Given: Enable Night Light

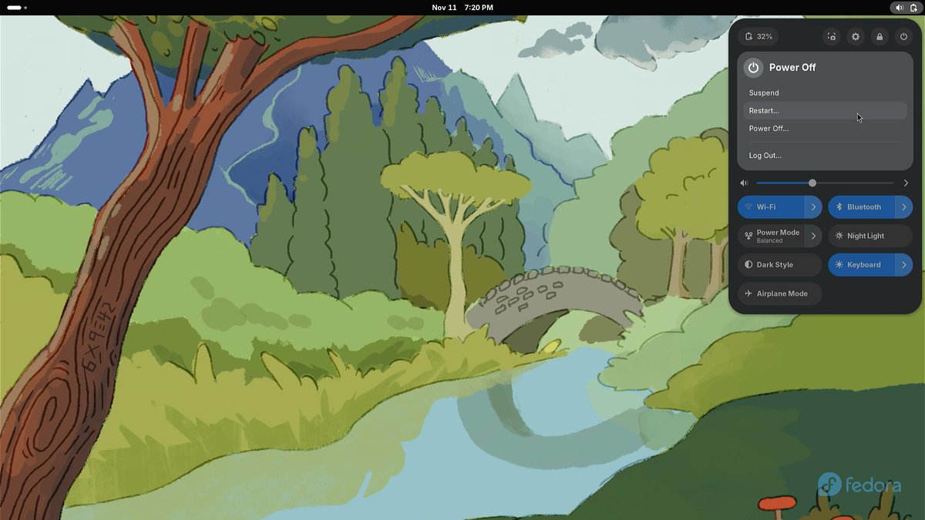Looking at the screenshot, I should click(869, 236).
